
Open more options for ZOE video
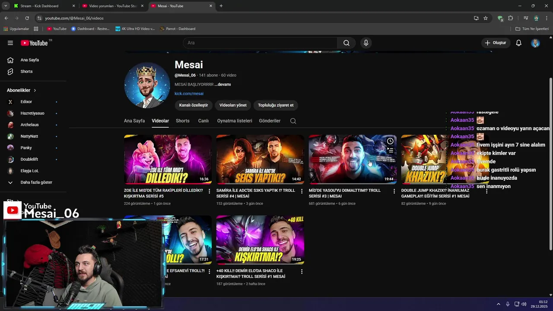point(210,191)
